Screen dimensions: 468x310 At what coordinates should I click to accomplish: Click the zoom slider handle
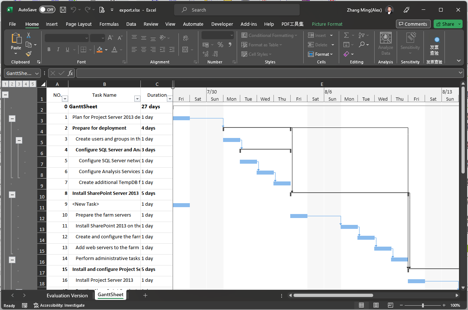coord(423,305)
